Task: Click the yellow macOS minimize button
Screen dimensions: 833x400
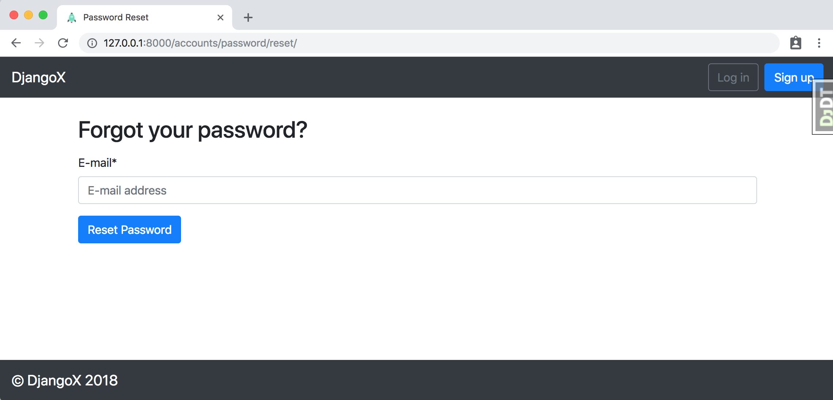Action: pos(28,15)
